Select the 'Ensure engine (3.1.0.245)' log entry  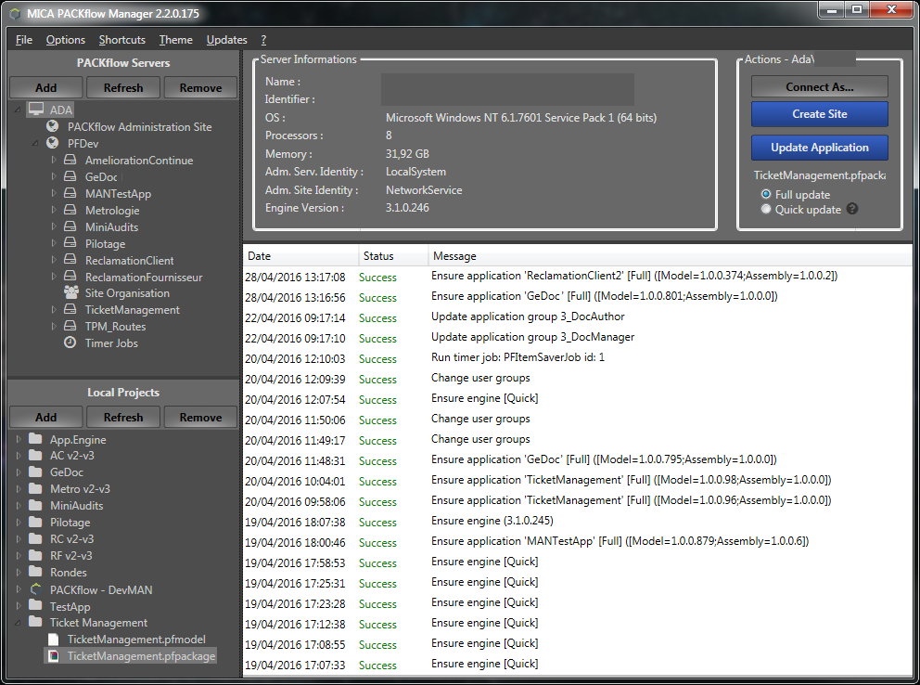(x=578, y=522)
